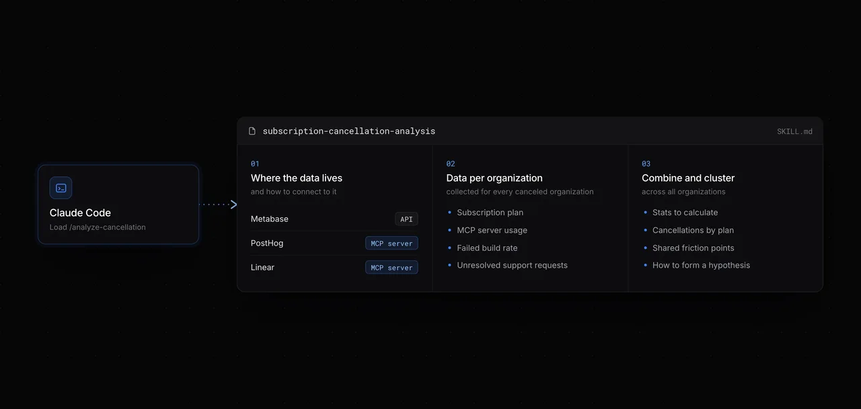This screenshot has height=409, width=861.
Task: Click the SKILL.md label
Action: tap(794, 131)
